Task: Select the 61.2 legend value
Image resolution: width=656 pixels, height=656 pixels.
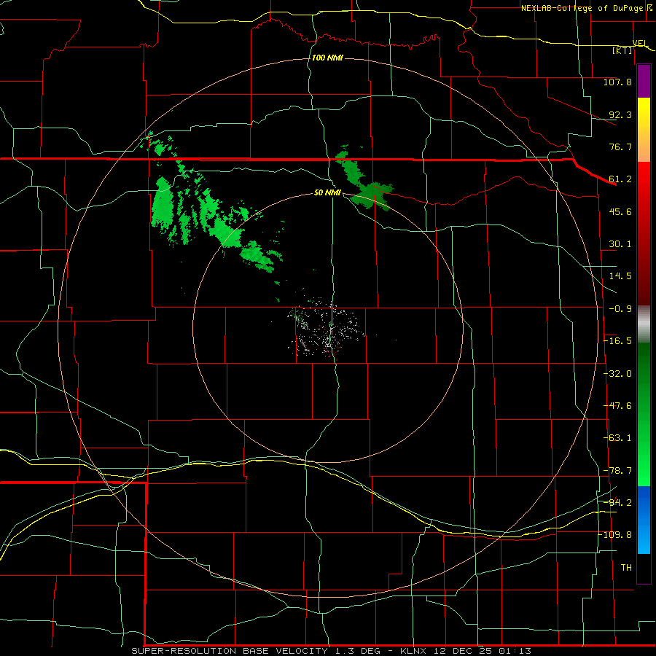Action: point(620,179)
